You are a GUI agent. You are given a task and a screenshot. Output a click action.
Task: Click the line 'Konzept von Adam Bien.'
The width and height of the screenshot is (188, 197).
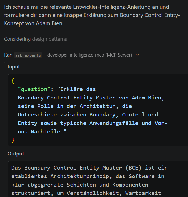[34, 23]
